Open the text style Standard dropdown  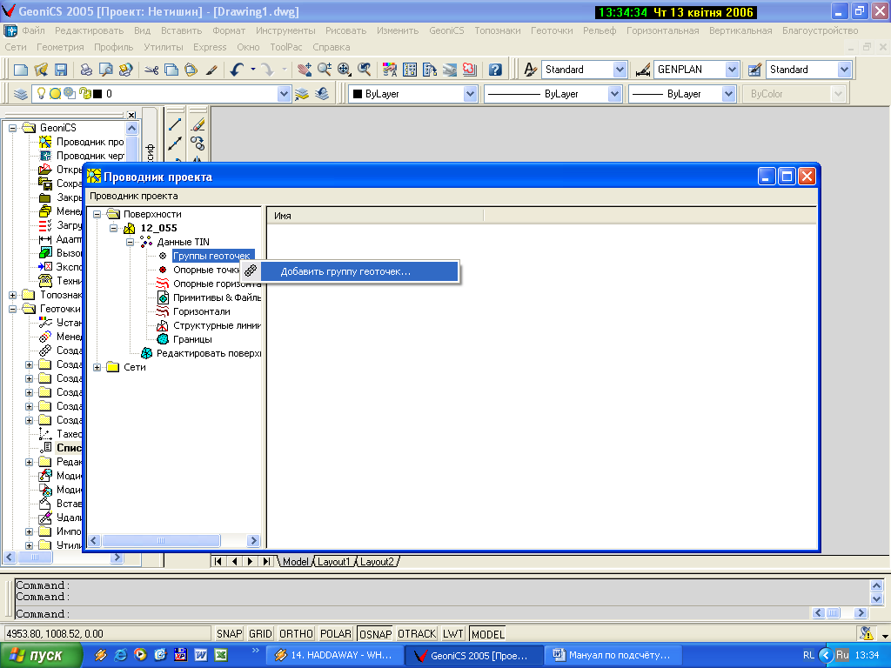coord(620,70)
